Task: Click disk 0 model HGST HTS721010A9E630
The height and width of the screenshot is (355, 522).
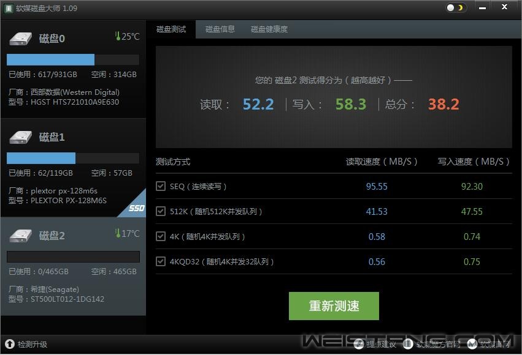Action: click(x=75, y=102)
